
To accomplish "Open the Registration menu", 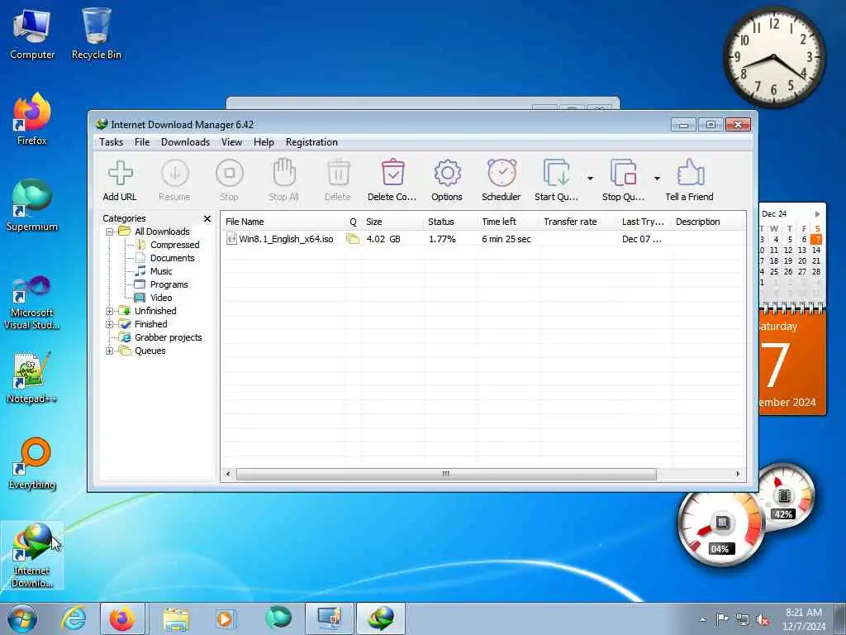I will [311, 142].
